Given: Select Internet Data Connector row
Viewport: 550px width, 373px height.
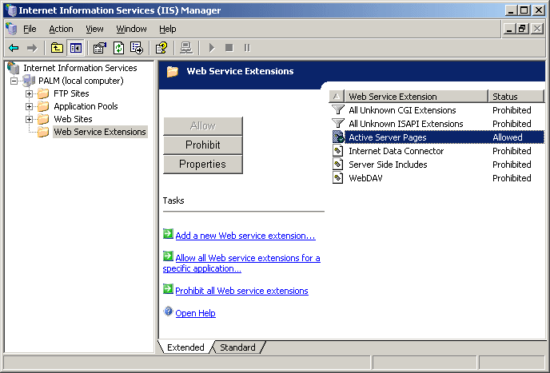Looking at the screenshot, I should coord(436,151).
